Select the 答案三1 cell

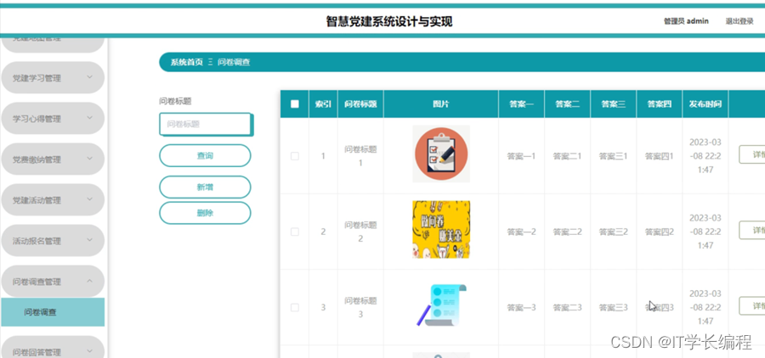tap(613, 156)
